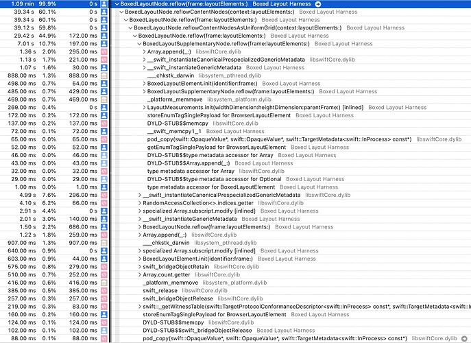Click the user-code icon on the 1.07 s row
The image size is (471, 343).
point(104,68)
